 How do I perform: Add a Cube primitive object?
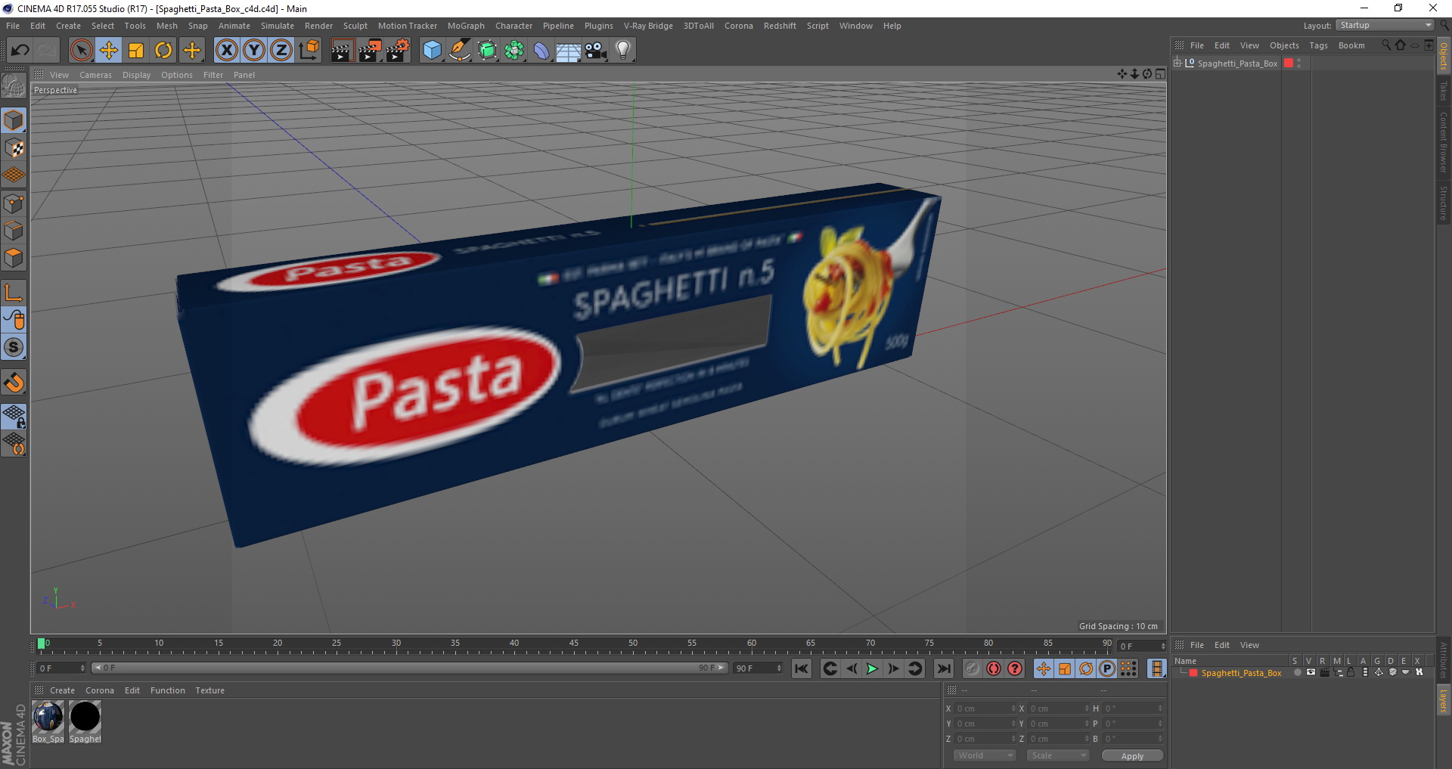[x=432, y=50]
